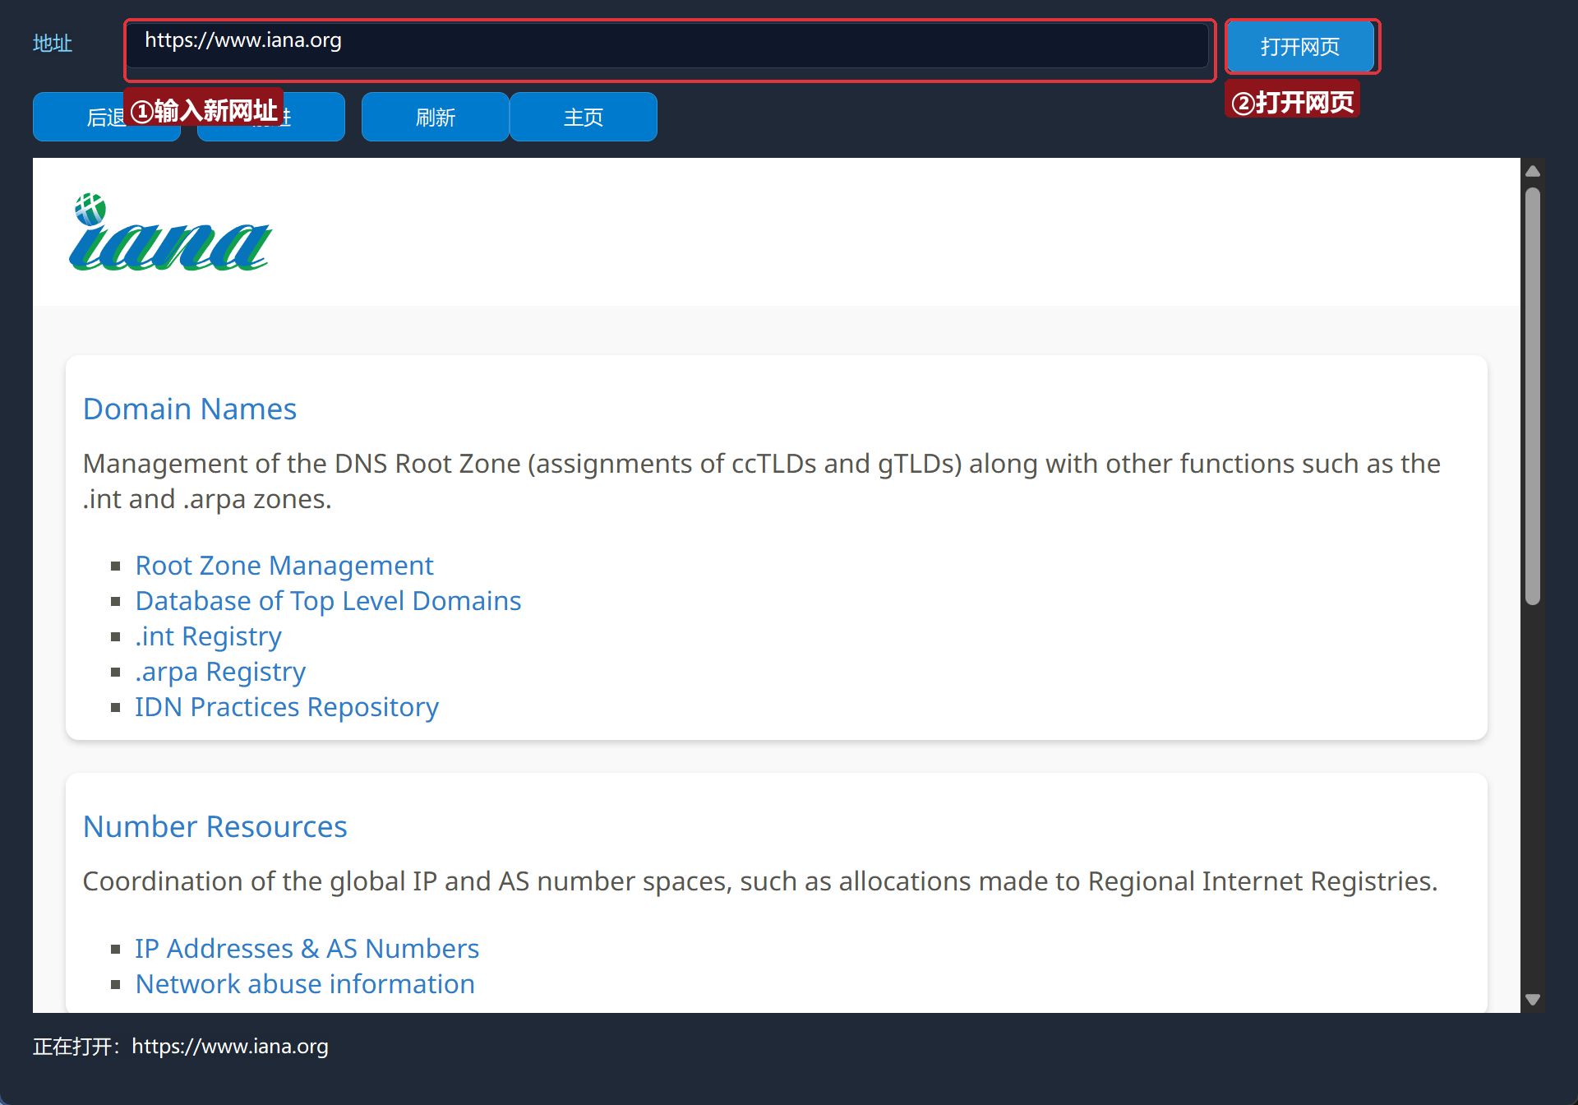Open IP Addresses & AS Numbers link
The image size is (1578, 1105).
(x=307, y=949)
